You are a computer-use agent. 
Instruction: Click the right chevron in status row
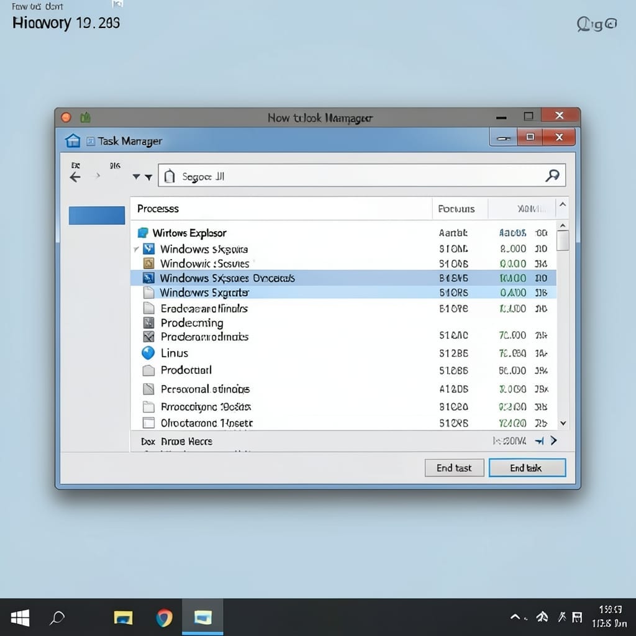pyautogui.click(x=553, y=440)
